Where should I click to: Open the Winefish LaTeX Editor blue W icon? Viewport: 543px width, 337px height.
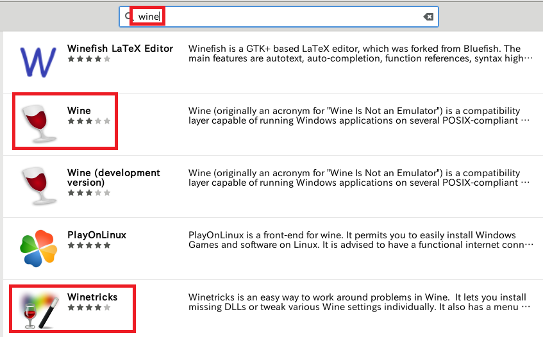(38, 62)
